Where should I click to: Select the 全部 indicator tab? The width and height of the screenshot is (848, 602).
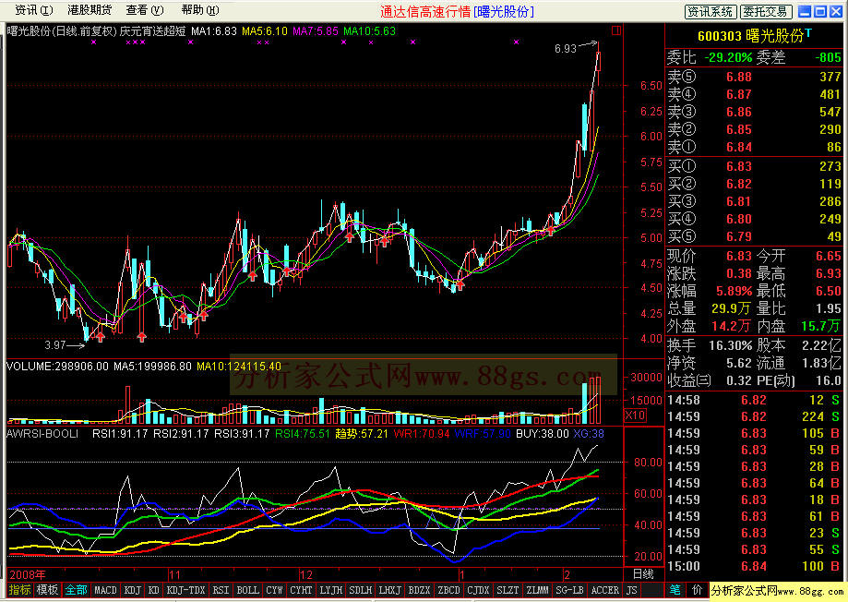click(76, 590)
